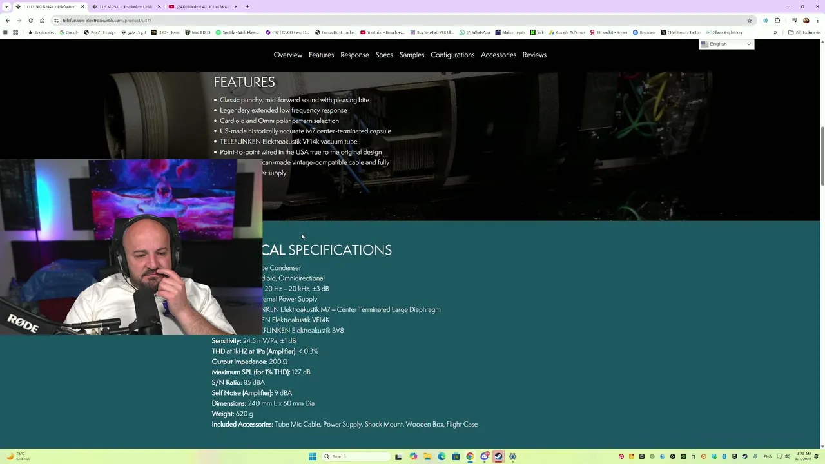Viewport: 825px width, 464px height.
Task: Click the 'Sensitivity: 24.5 mV/Pa' spec line
Action: (254, 341)
